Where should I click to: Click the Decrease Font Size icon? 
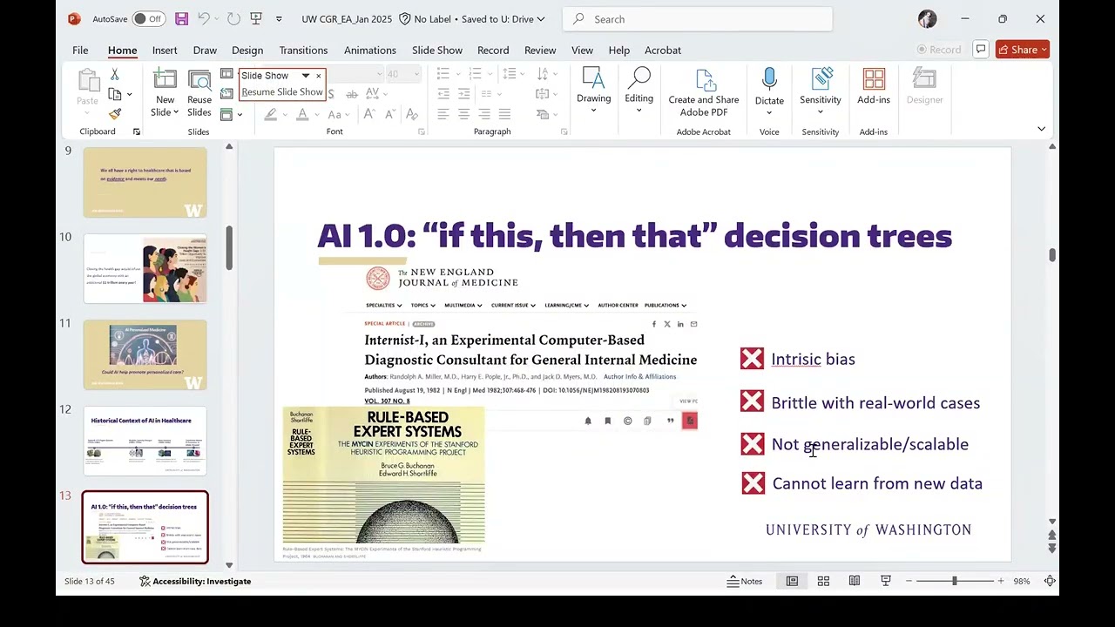coord(391,114)
